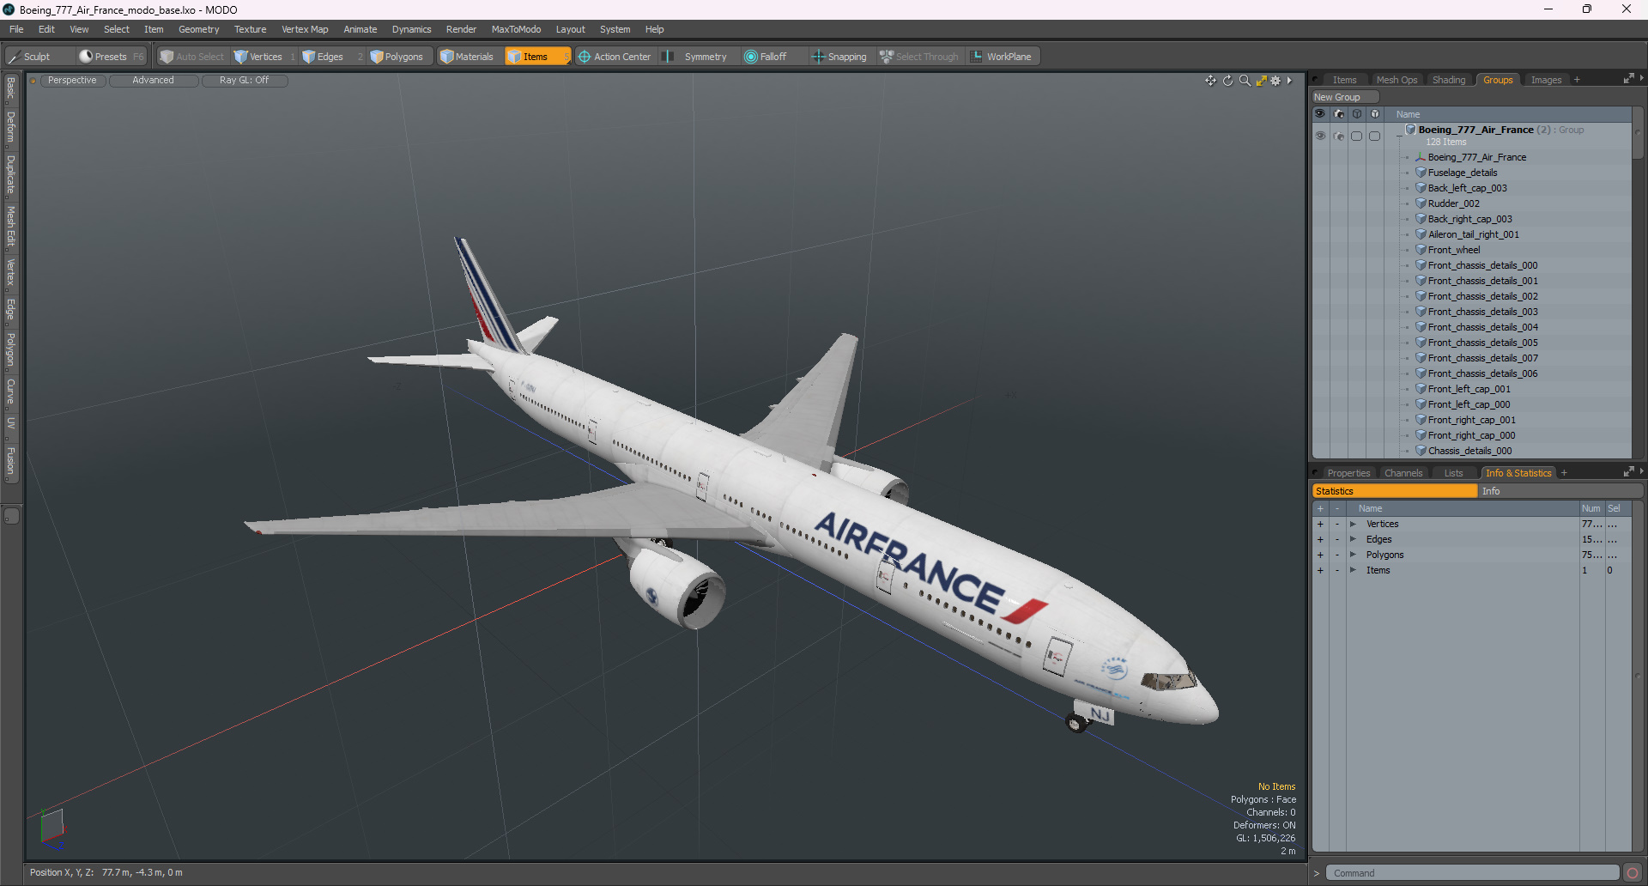Open viewport settings gear icon
This screenshot has width=1648, height=886.
[x=1275, y=81]
